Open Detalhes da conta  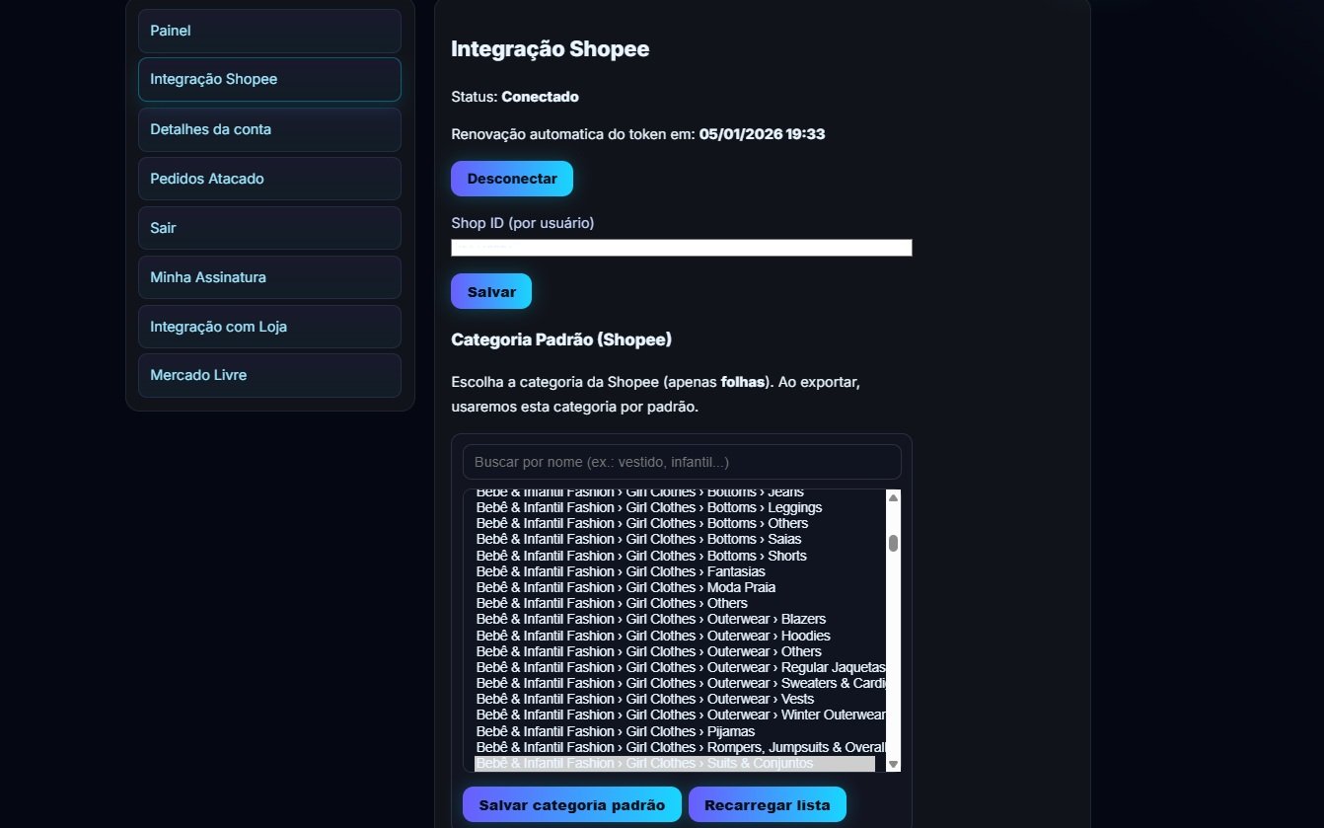coord(268,129)
